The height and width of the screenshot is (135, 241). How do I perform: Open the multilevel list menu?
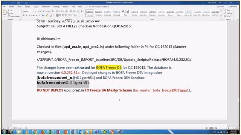click(66, 12)
